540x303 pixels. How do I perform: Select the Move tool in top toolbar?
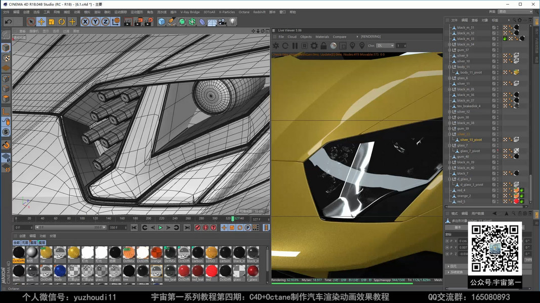tap(41, 22)
